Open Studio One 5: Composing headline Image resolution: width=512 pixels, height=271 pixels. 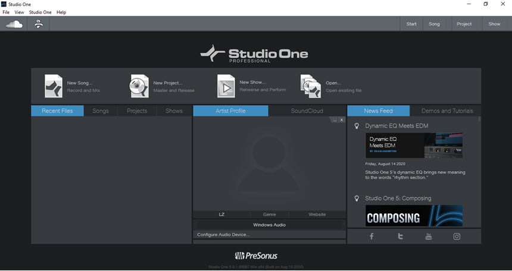tap(398, 198)
